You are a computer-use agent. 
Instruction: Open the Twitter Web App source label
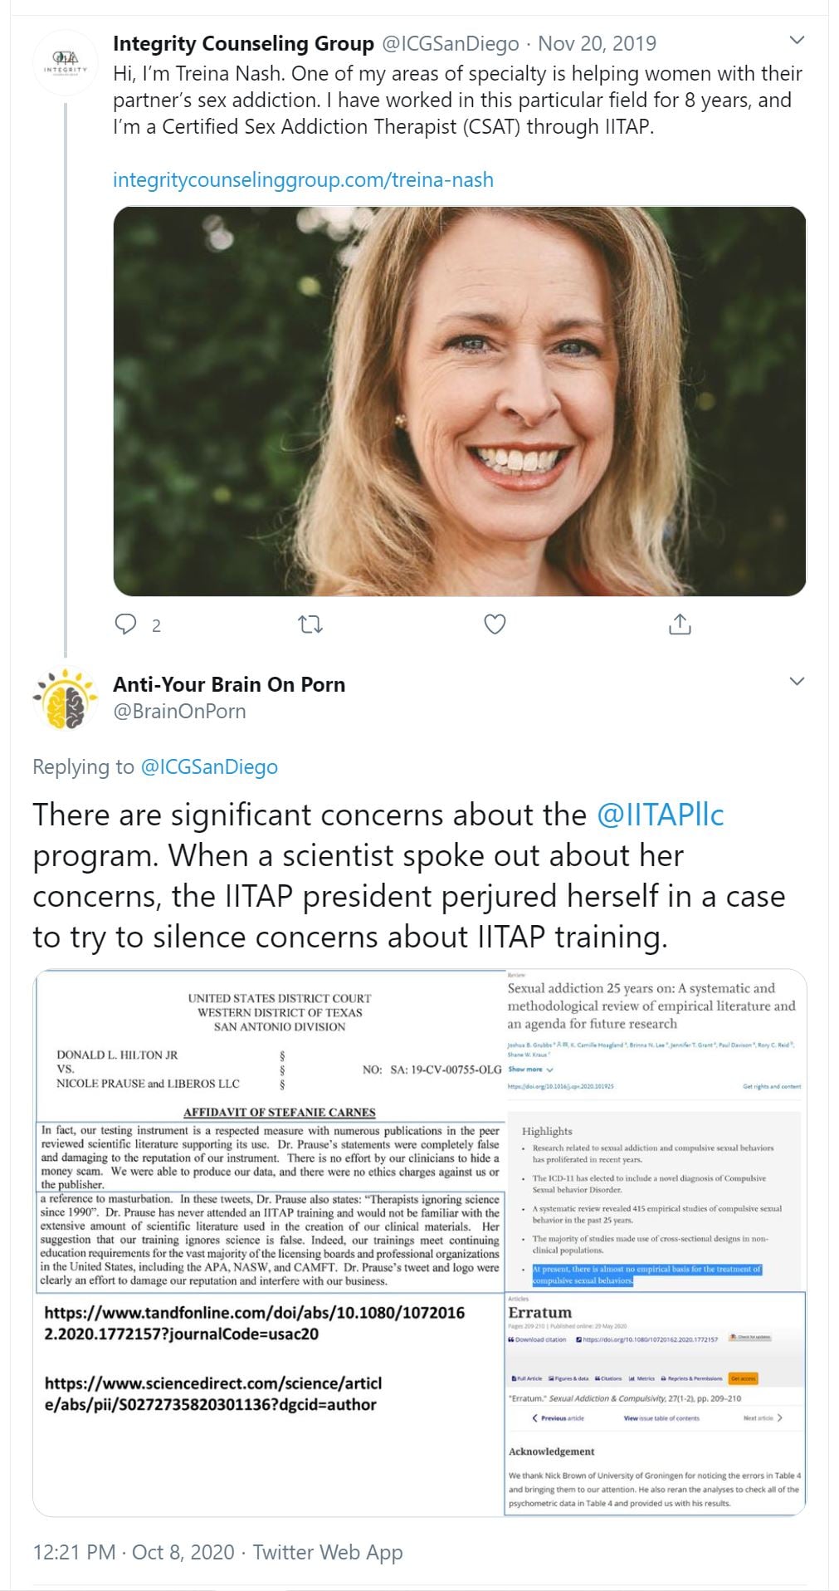328,1552
